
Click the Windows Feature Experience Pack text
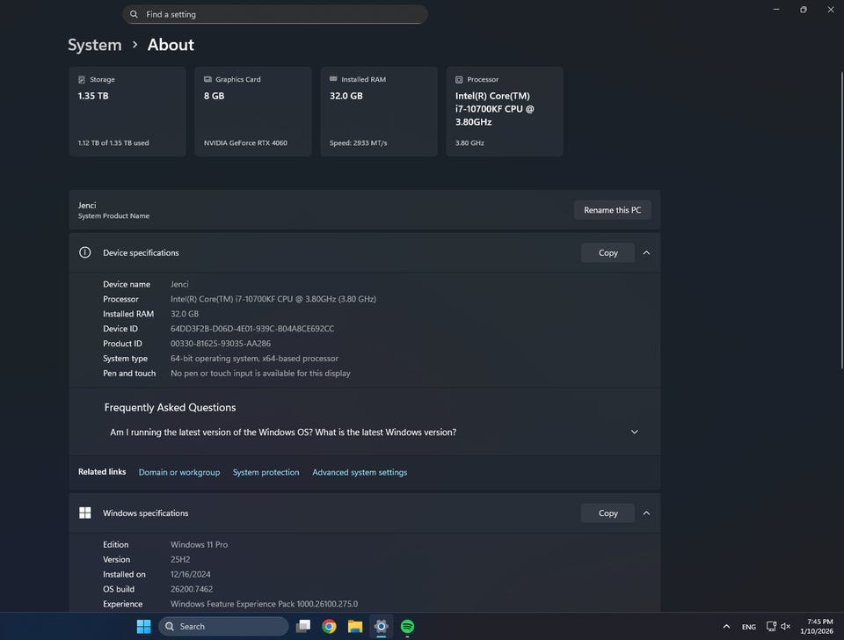coord(265,604)
